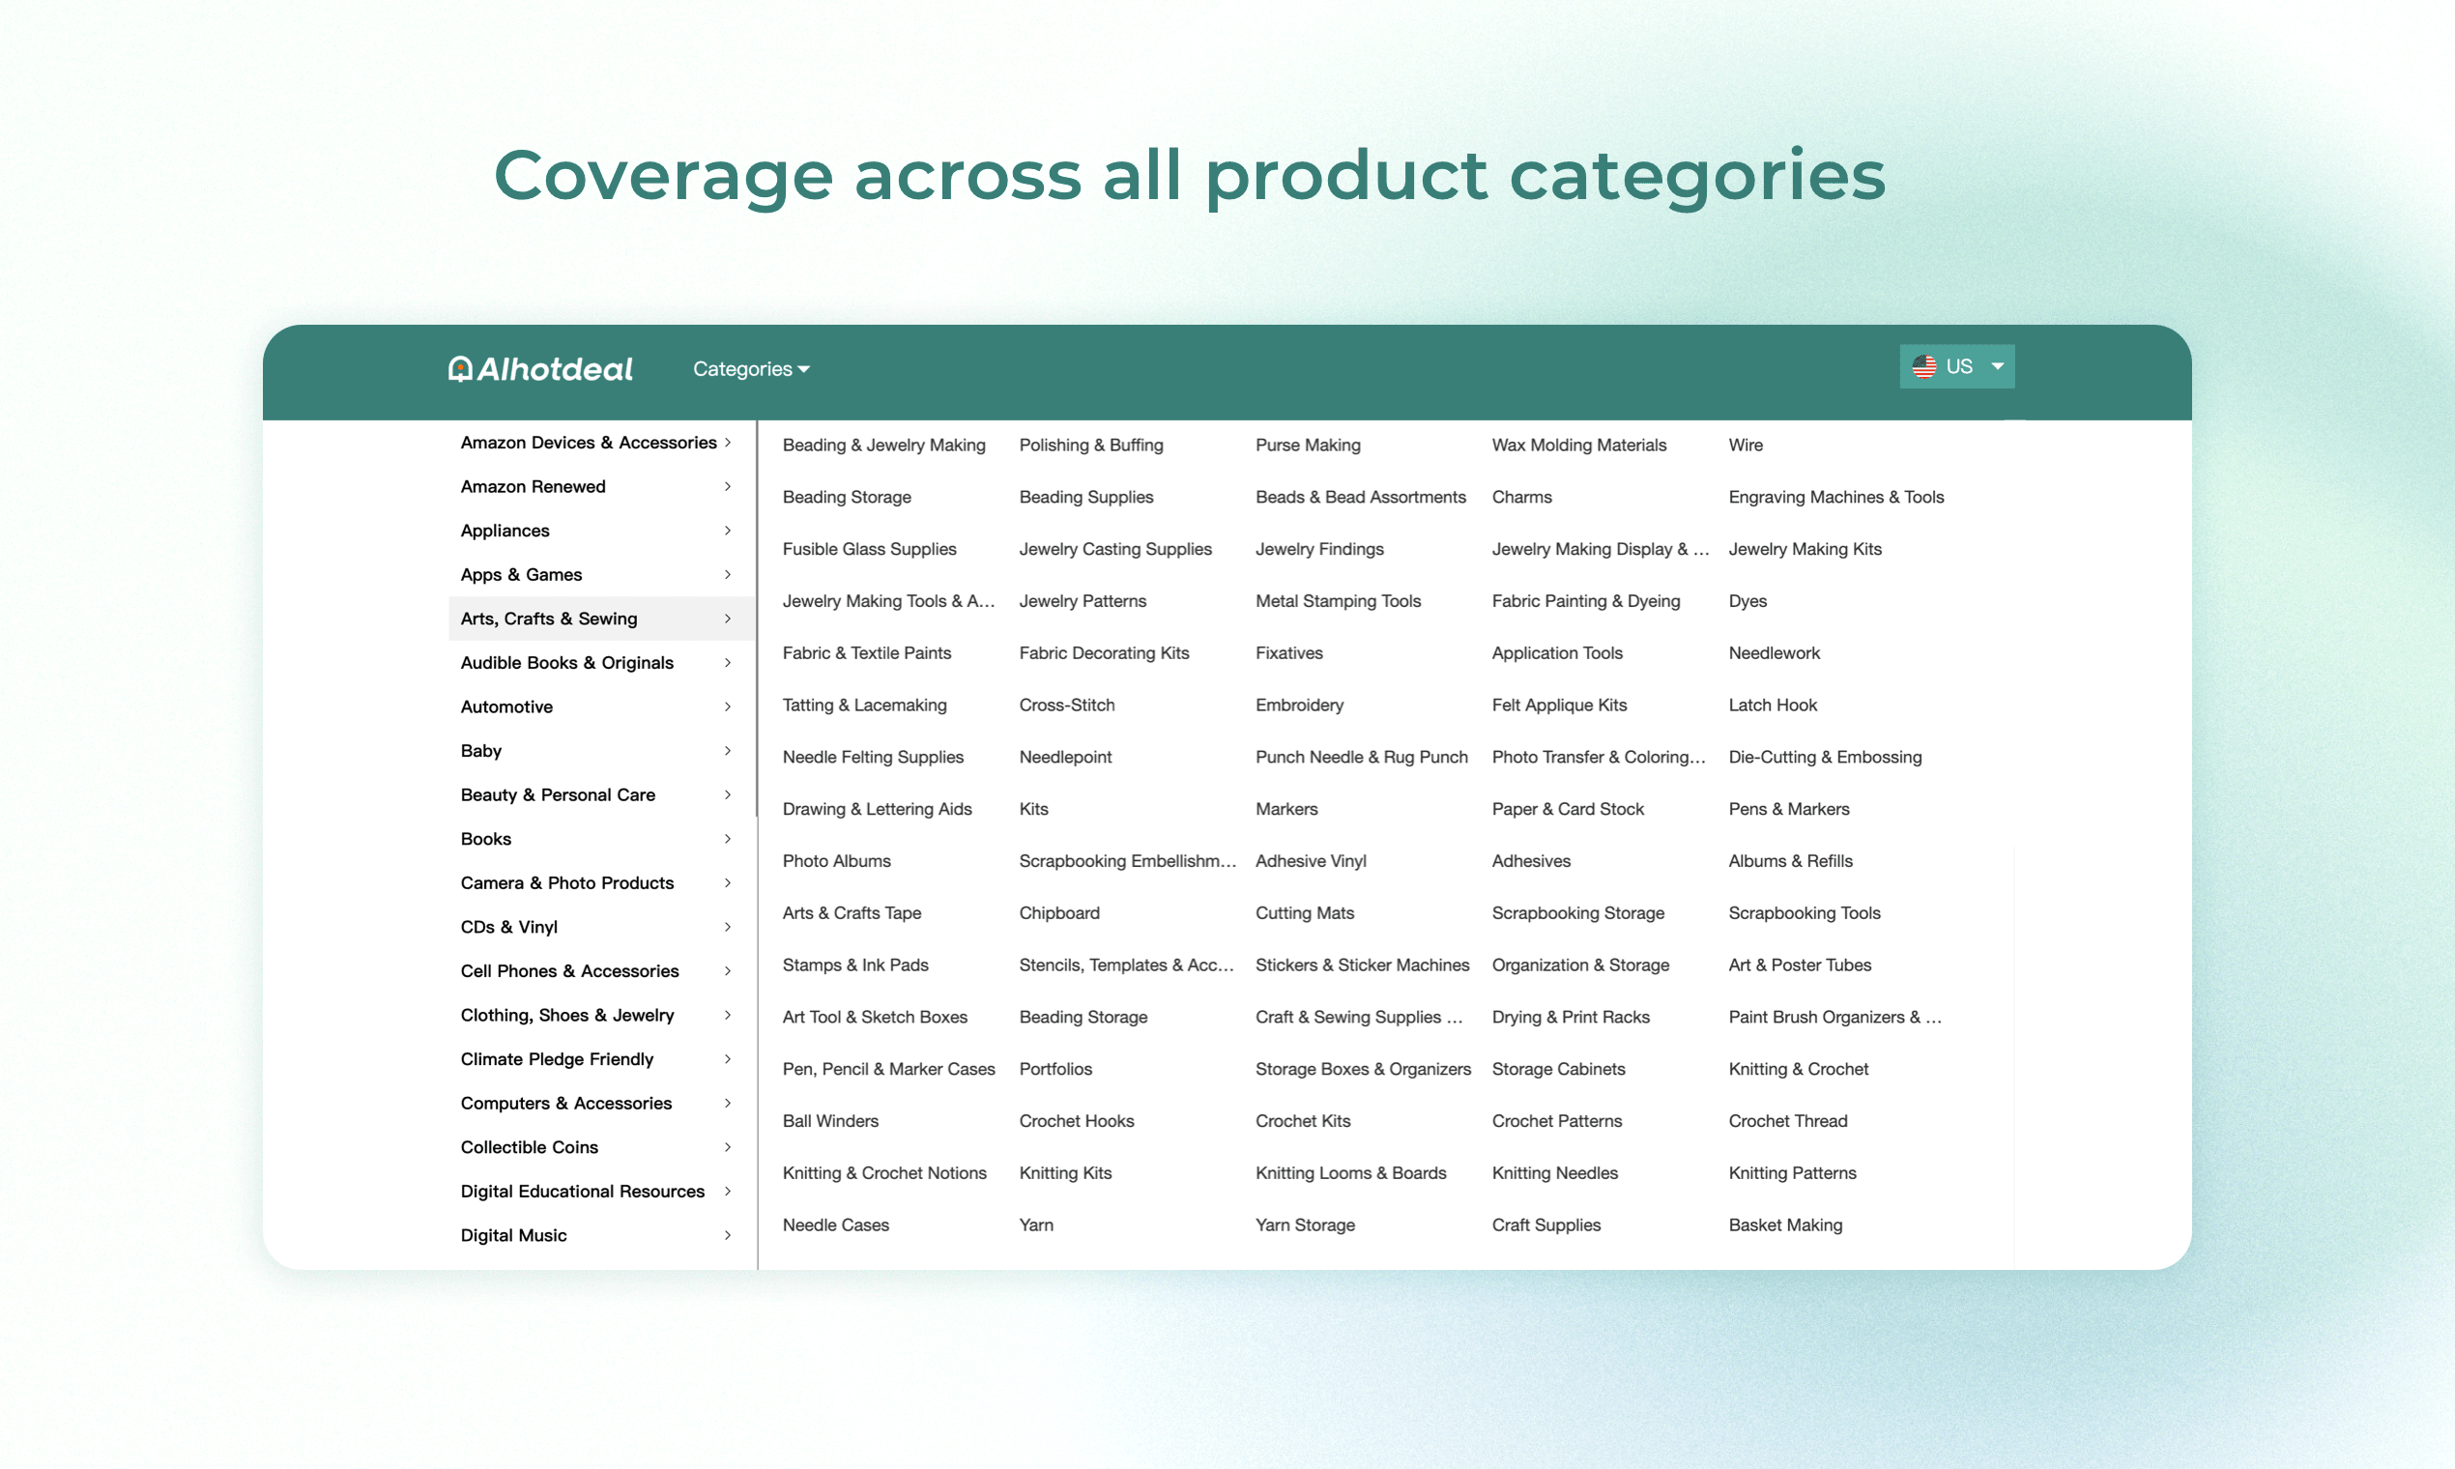Screen dimensions: 2455x1469
Task: Open Fabric & Textile Paints link
Action: (x=866, y=653)
